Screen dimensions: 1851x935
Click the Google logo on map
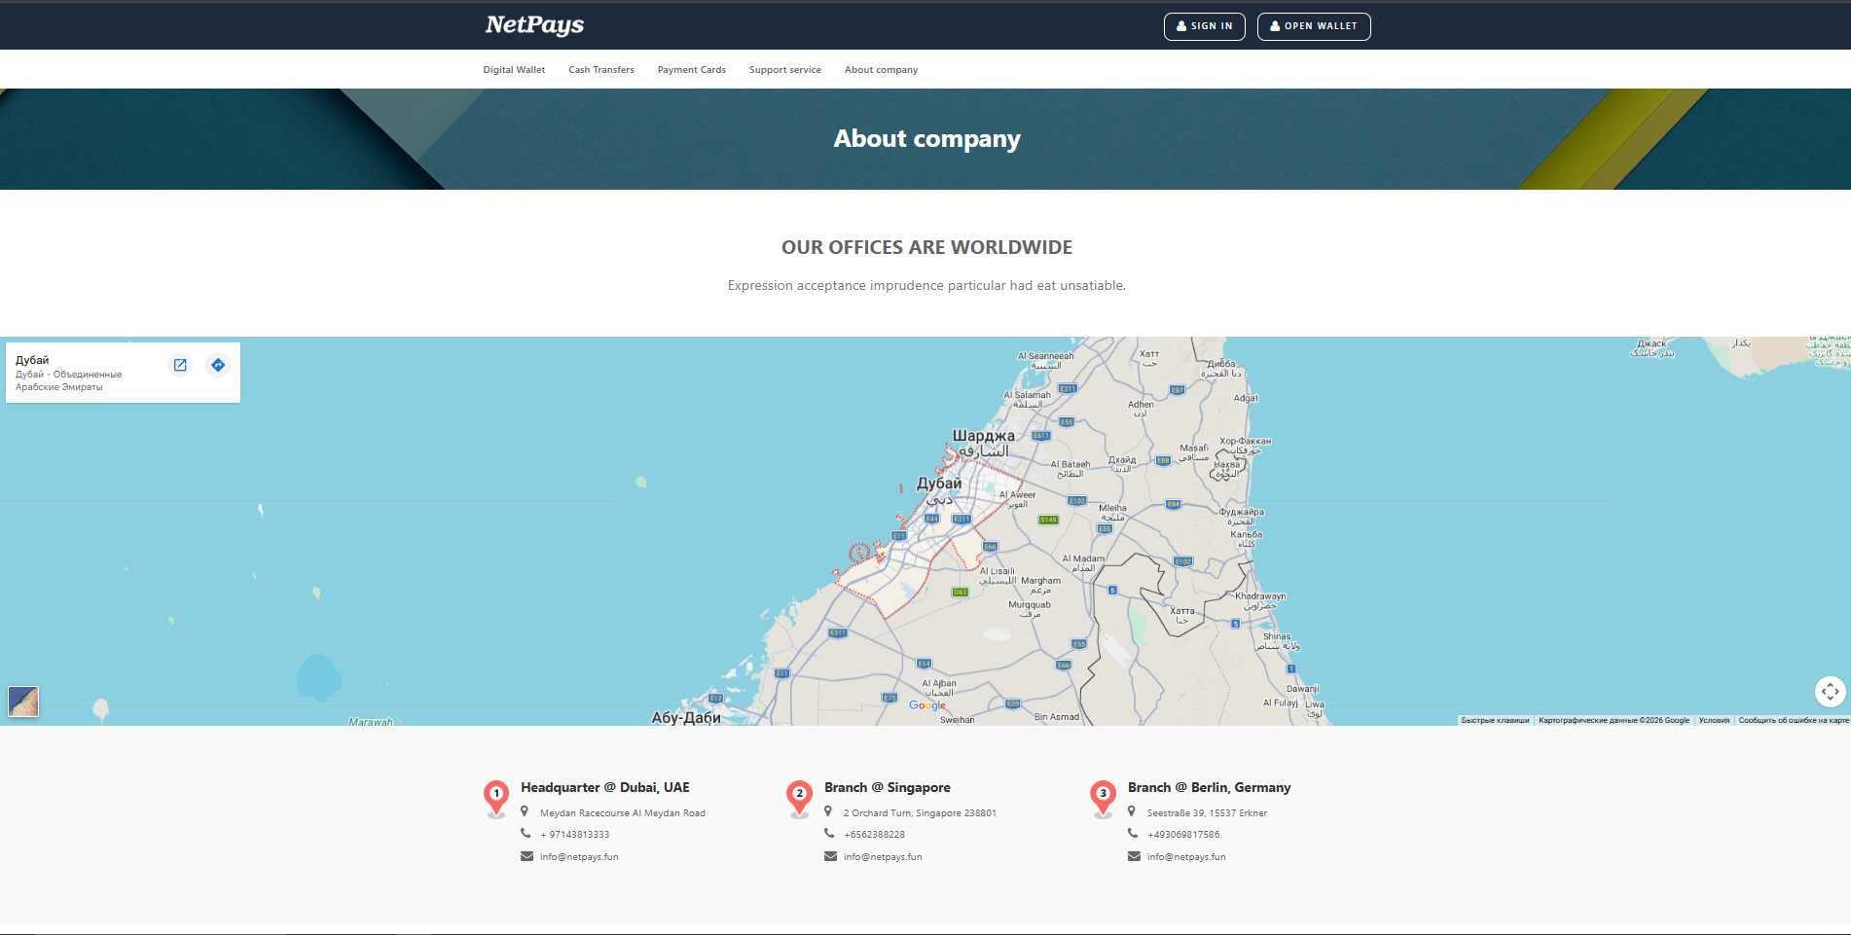tap(927, 705)
